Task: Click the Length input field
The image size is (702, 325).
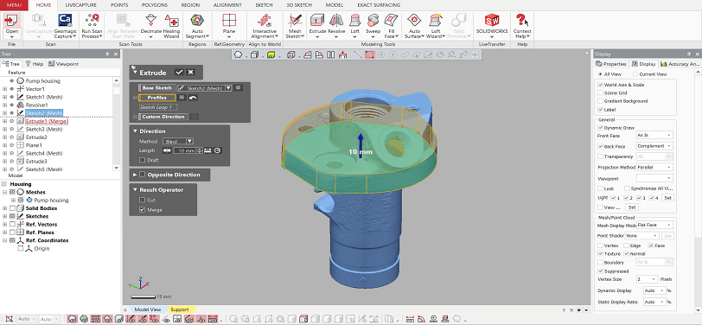Action: (x=185, y=151)
